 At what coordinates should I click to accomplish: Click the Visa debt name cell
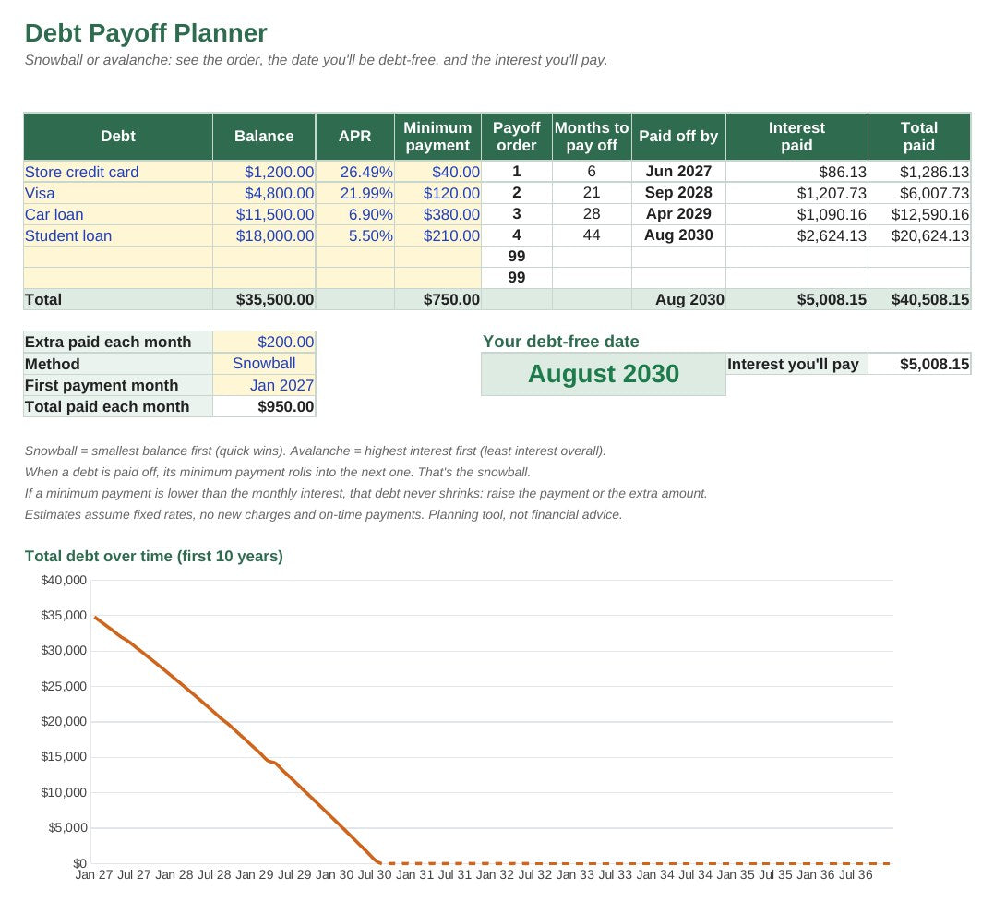coord(118,193)
